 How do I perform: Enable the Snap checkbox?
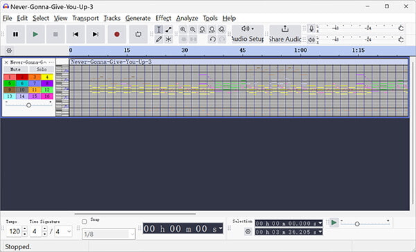coord(85,222)
